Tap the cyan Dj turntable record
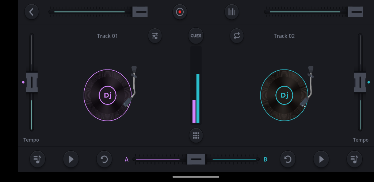 pyautogui.click(x=284, y=95)
